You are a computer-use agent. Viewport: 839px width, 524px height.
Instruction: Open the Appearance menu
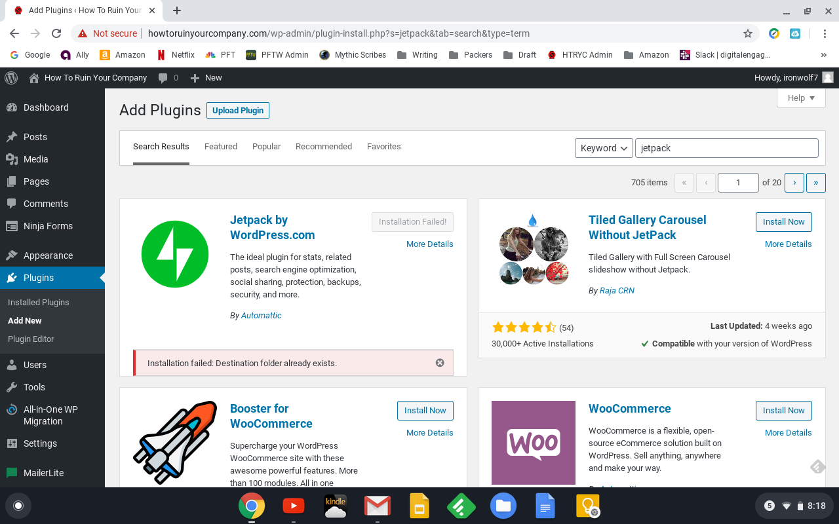click(52, 255)
